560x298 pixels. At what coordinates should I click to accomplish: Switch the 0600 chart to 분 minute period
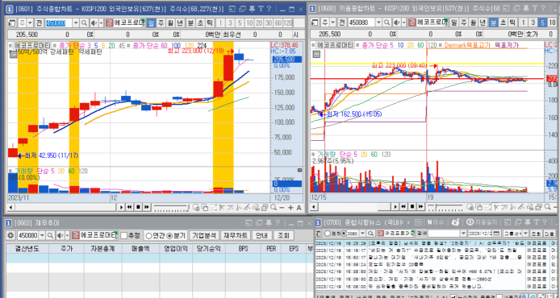[493, 23]
